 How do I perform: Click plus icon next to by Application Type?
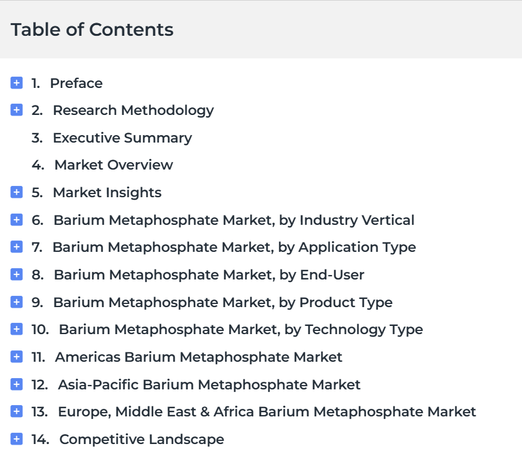(17, 247)
